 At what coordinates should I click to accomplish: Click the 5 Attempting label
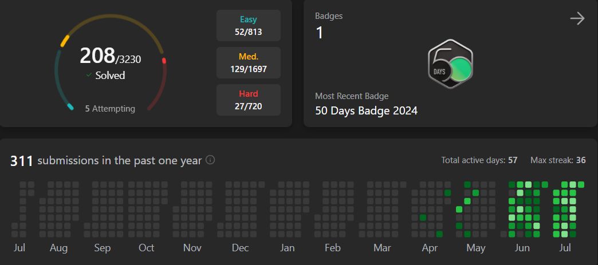[110, 109]
